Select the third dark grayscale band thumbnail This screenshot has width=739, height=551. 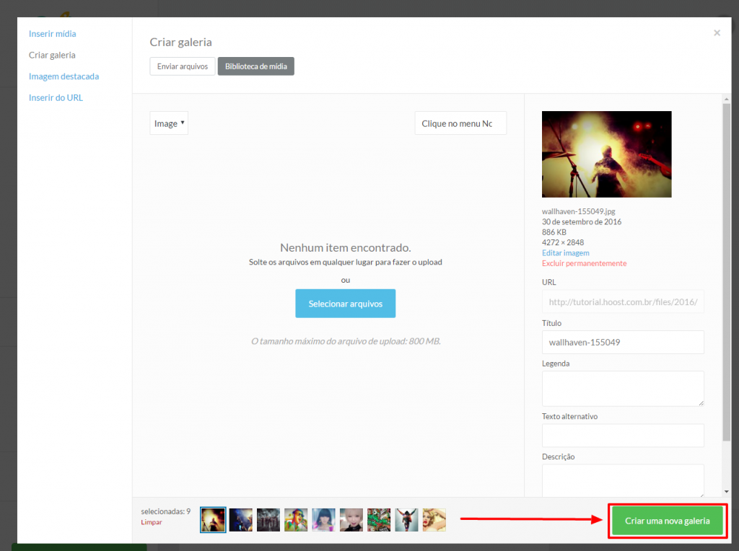coord(268,520)
